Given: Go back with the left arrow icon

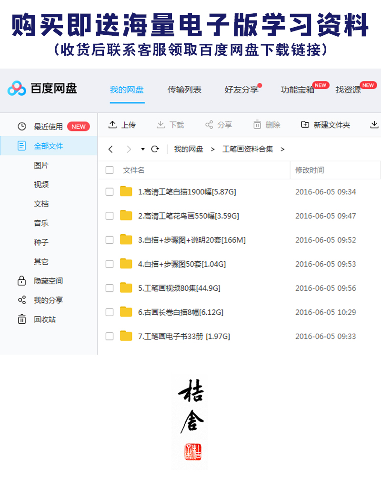Looking at the screenshot, I should (x=110, y=149).
